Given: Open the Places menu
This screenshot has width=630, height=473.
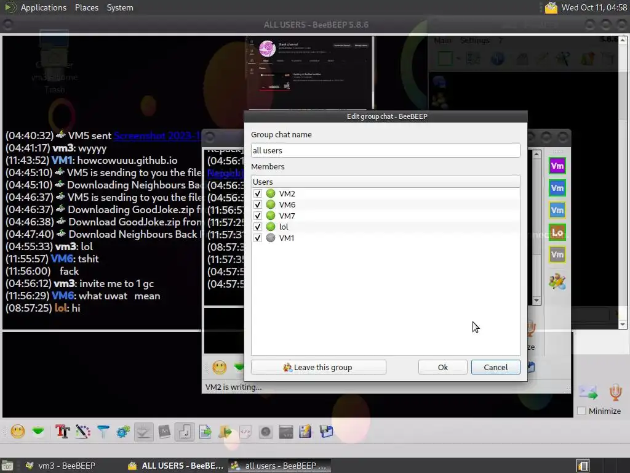Looking at the screenshot, I should (x=86, y=7).
